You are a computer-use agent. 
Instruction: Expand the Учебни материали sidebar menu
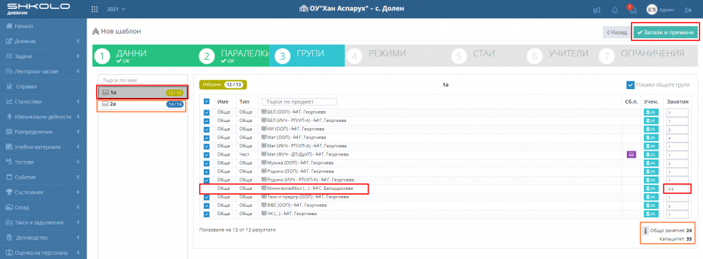pyautogui.click(x=43, y=147)
